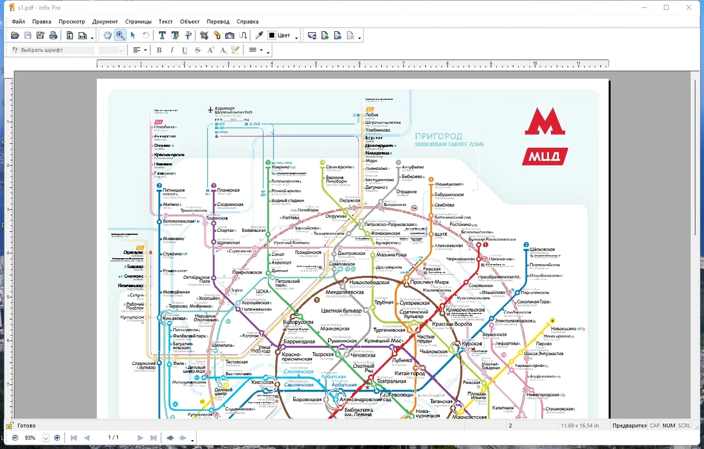Click the Save diskette icon
The height and width of the screenshot is (449, 704).
(x=28, y=36)
